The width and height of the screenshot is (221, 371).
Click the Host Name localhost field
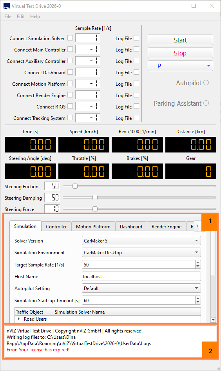141,276
